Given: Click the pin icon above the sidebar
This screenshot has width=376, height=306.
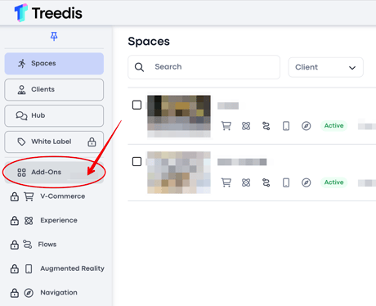Looking at the screenshot, I should pyautogui.click(x=54, y=36).
